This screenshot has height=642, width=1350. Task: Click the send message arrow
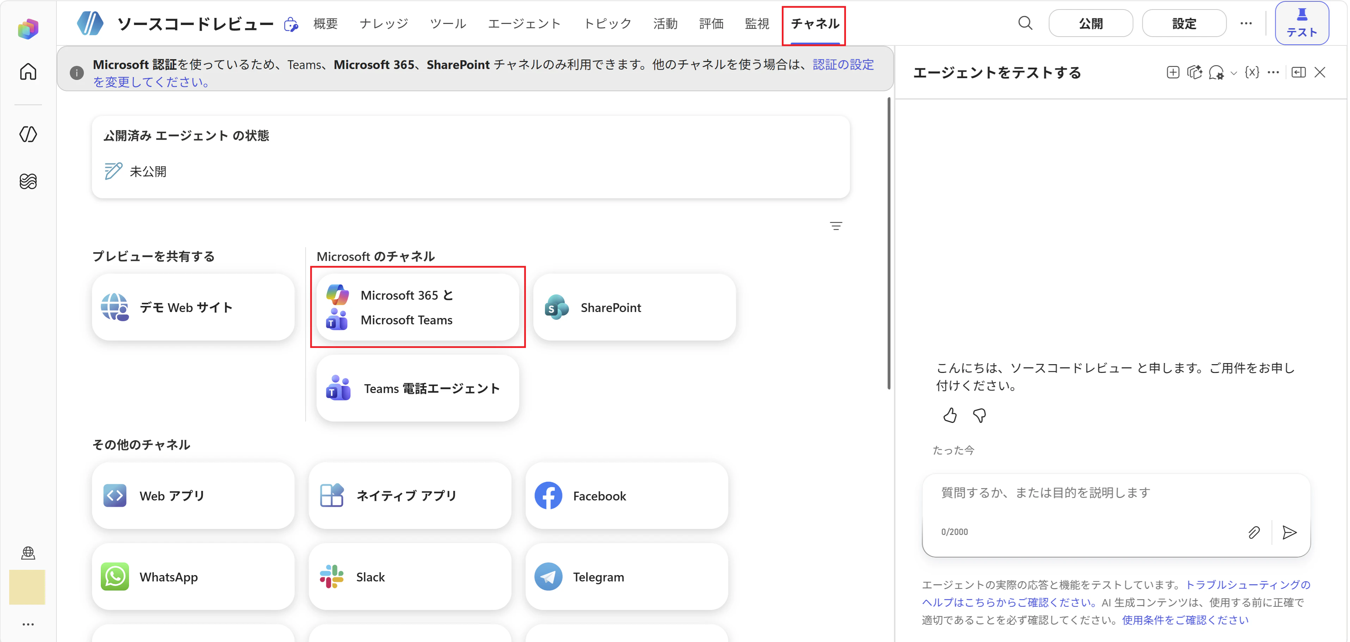(x=1290, y=532)
